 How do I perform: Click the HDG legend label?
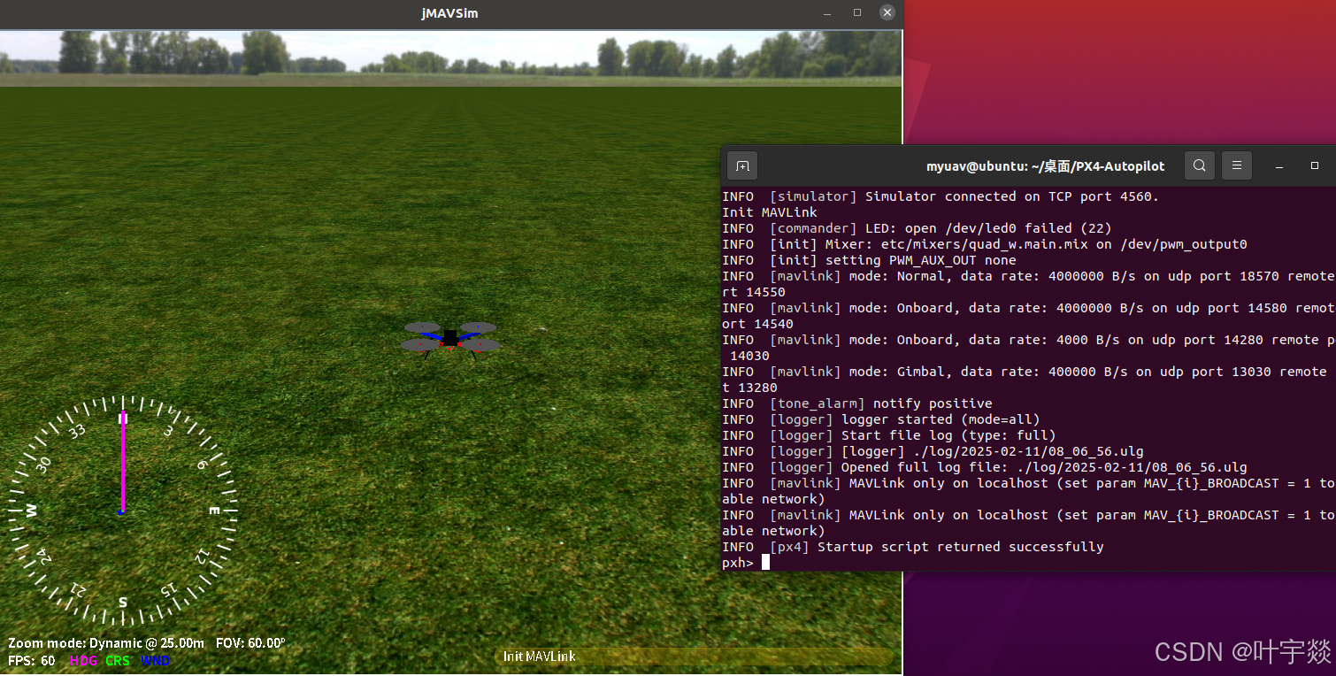83,661
